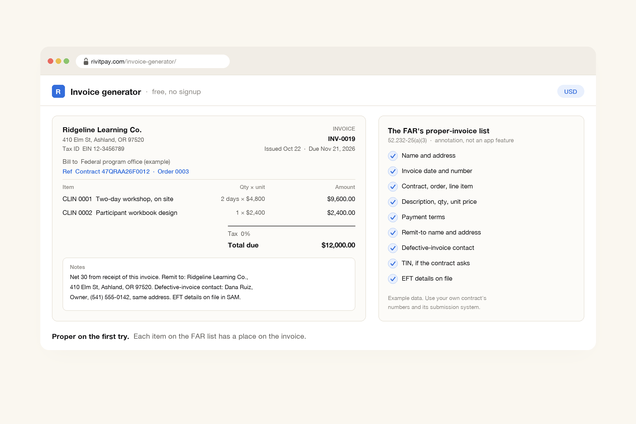This screenshot has width=636, height=424.
Task: Select the CLIN 0002 Participant workbook design item
Action: 120,213
